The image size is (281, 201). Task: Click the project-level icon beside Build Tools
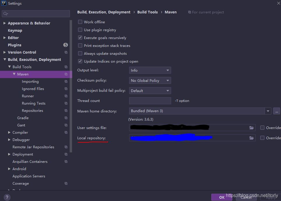[x=66, y=67]
